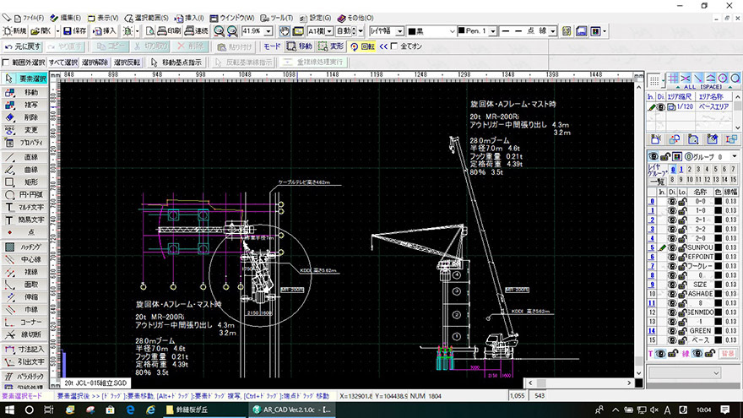Click the 選択反転 button
The width and height of the screenshot is (743, 418).
pos(127,62)
